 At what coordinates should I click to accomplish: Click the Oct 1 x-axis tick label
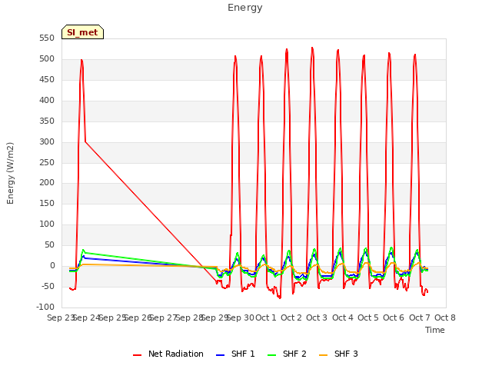point(266,317)
